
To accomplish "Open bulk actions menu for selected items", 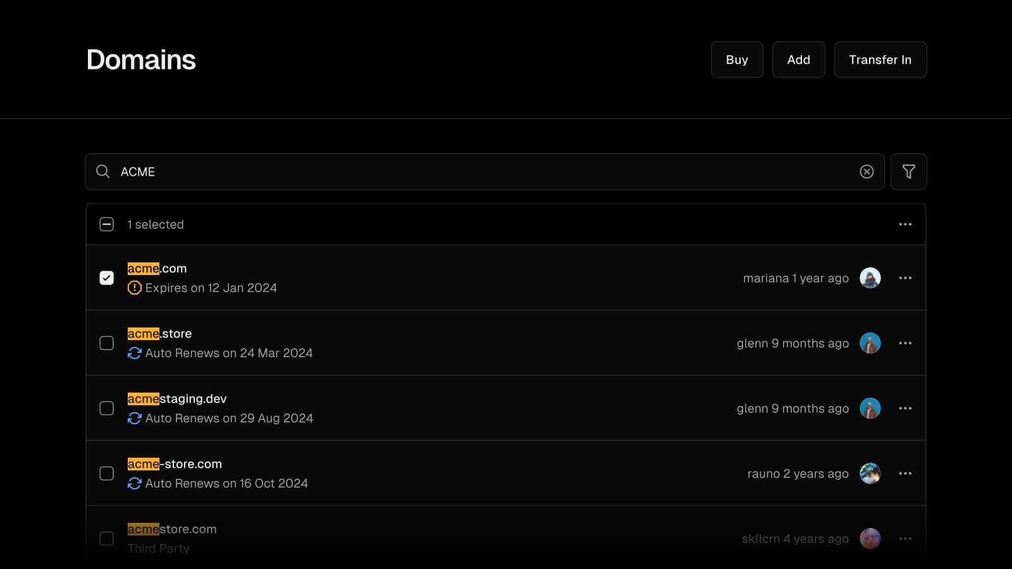I will [905, 224].
